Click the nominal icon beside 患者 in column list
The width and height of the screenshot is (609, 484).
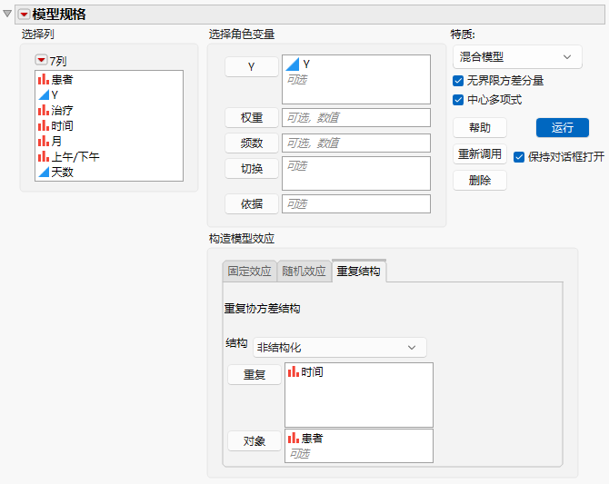(44, 79)
